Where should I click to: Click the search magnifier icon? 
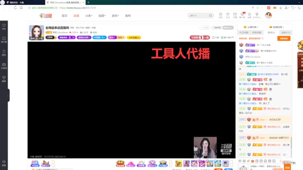click(x=211, y=15)
